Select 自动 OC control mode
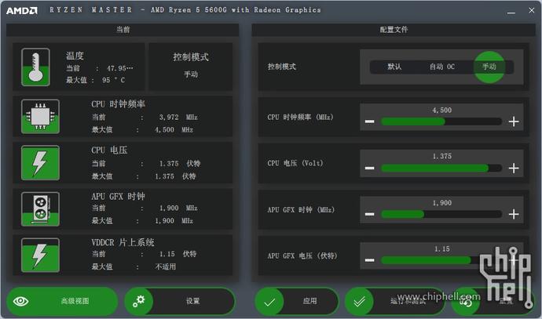This screenshot has height=319, width=542. point(442,67)
